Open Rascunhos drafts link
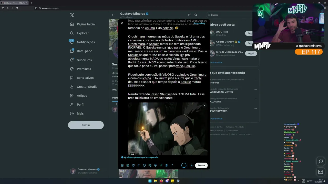This screenshot has width=328, height=184. [199, 23]
